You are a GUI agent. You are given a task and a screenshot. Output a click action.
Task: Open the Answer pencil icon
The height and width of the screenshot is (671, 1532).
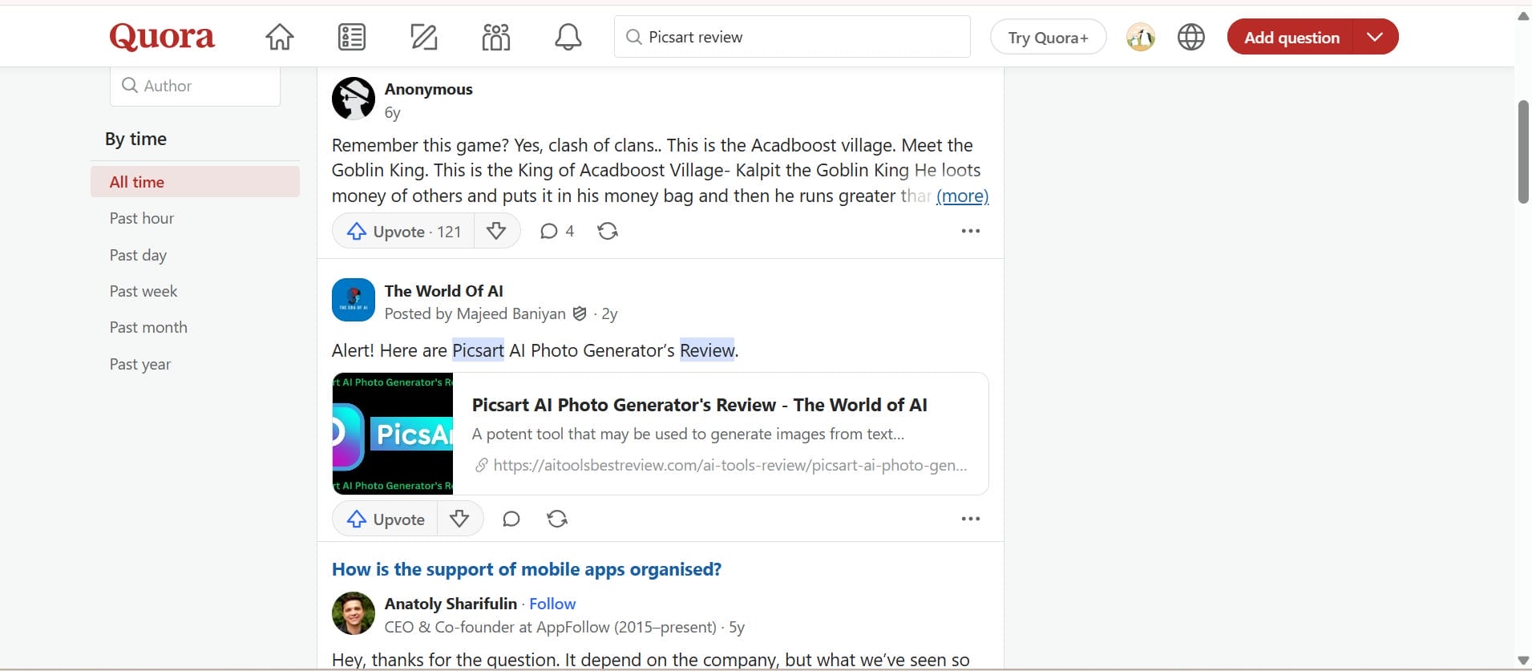[423, 37]
